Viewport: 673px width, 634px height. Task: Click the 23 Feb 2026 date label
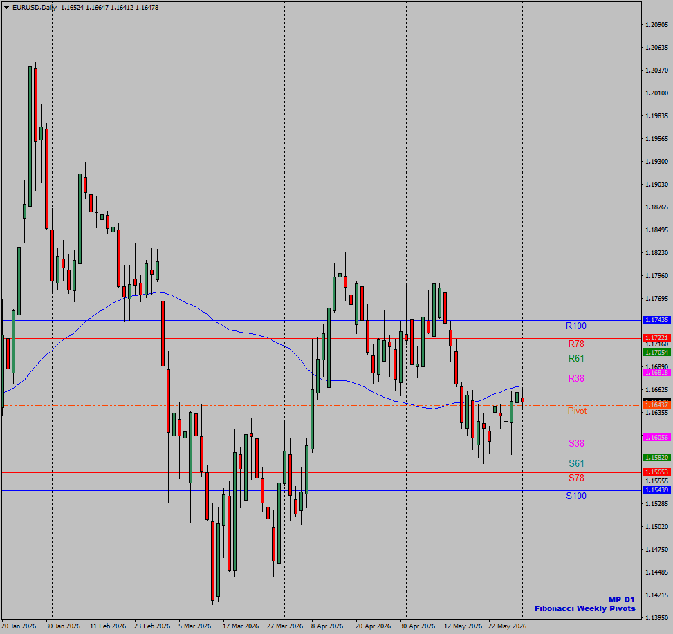click(x=152, y=626)
